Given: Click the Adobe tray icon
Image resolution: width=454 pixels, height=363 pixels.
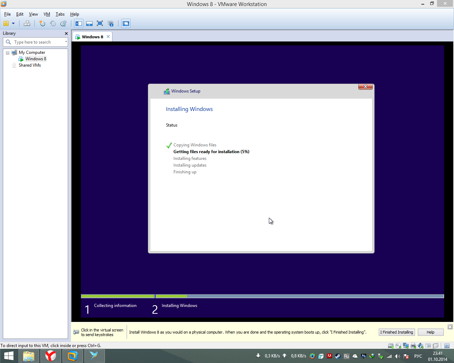Looking at the screenshot, I should 330,356.
